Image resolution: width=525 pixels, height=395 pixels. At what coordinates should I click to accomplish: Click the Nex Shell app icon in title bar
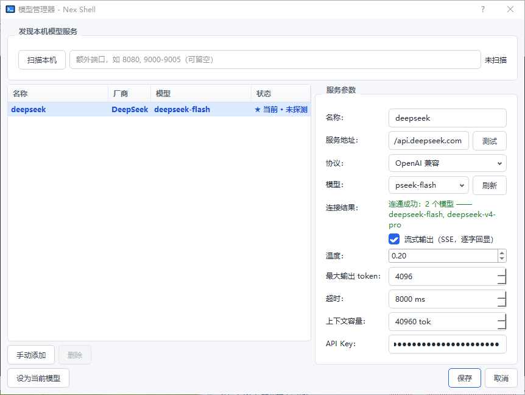click(10, 9)
